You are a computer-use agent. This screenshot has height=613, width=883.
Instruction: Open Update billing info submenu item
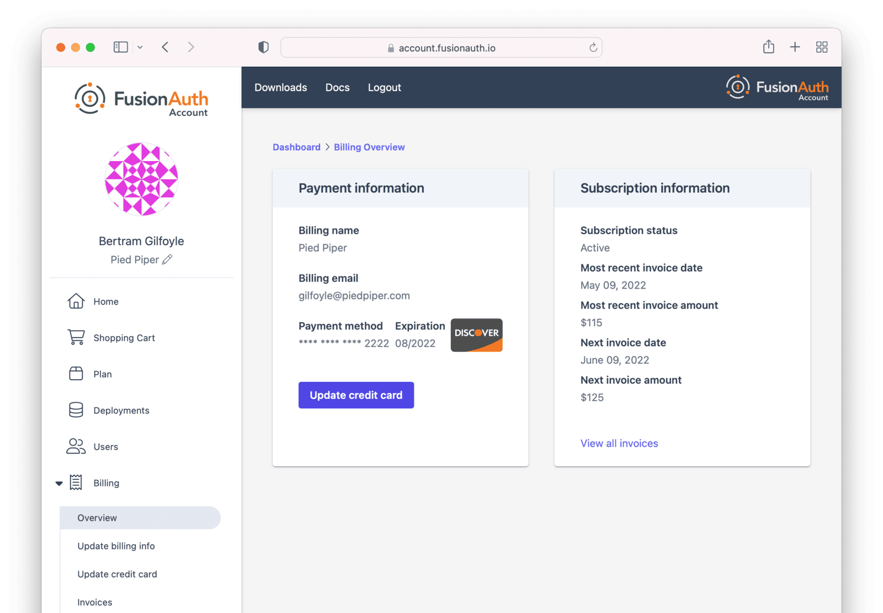point(116,546)
